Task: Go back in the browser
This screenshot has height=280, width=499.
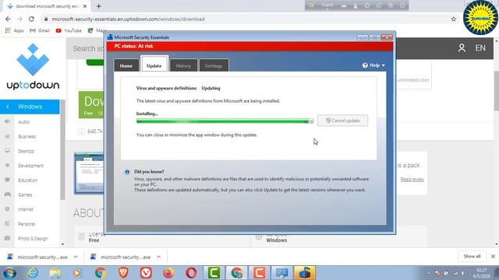Action: coord(8,19)
